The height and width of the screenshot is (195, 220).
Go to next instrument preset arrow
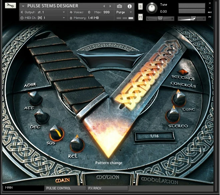[x=110, y=6]
